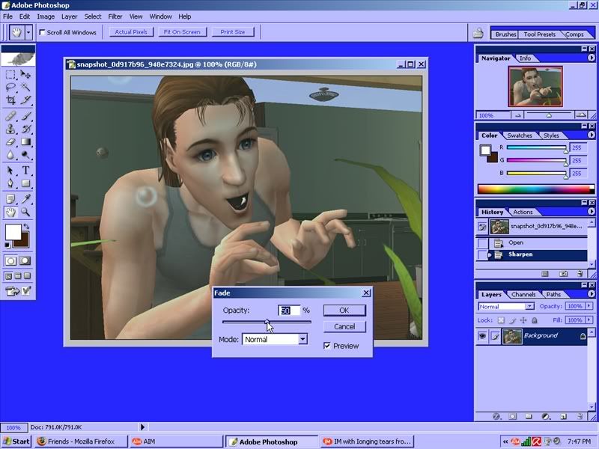The width and height of the screenshot is (599, 449).
Task: Open History panel options menu
Action: (x=592, y=212)
